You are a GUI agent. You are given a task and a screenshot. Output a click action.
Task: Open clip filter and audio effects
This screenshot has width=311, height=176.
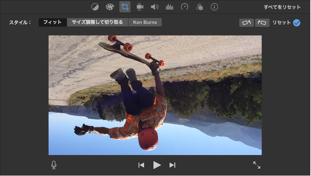pyautogui.click(x=199, y=7)
